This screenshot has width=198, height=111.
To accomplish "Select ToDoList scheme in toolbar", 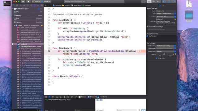I will click(37, 2).
